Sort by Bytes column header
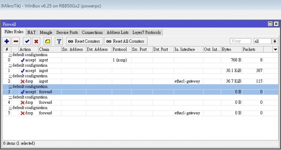Screen dimensions: 281x150 [x=231, y=49]
